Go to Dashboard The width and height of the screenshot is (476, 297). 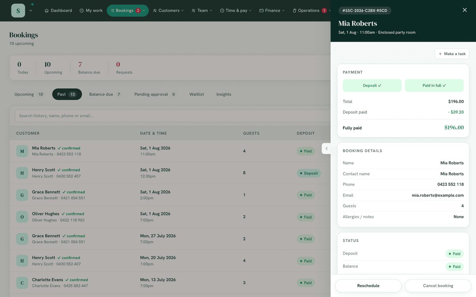58,11
